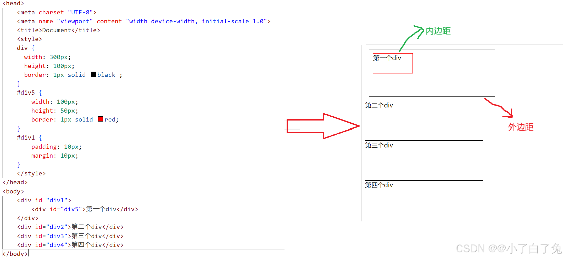Click the <div id="div4"> code line
563x258 pixels.
70,245
